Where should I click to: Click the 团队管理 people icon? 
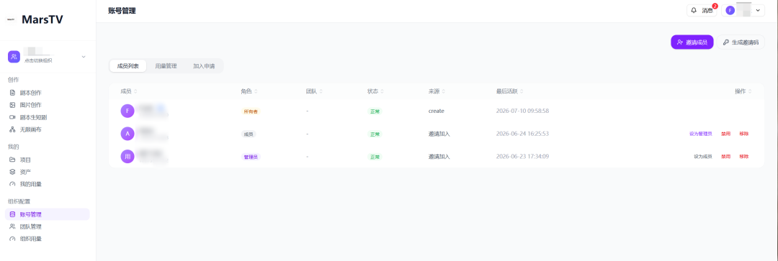12,226
